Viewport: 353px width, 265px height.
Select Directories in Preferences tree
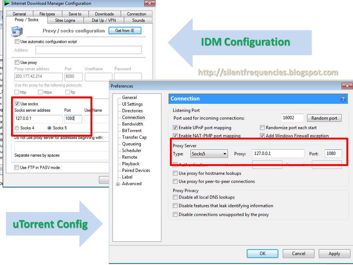(132, 111)
